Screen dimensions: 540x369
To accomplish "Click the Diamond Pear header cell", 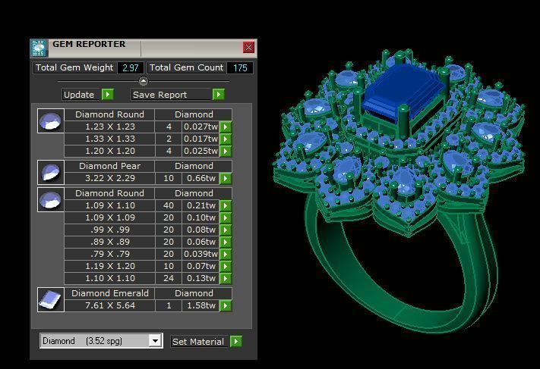I will [109, 166].
